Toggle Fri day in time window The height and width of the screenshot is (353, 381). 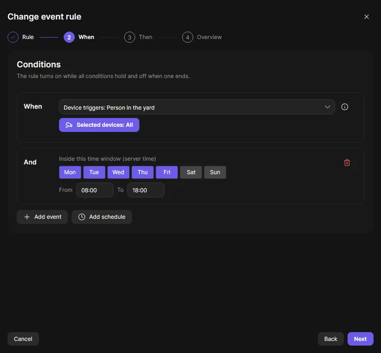167,172
